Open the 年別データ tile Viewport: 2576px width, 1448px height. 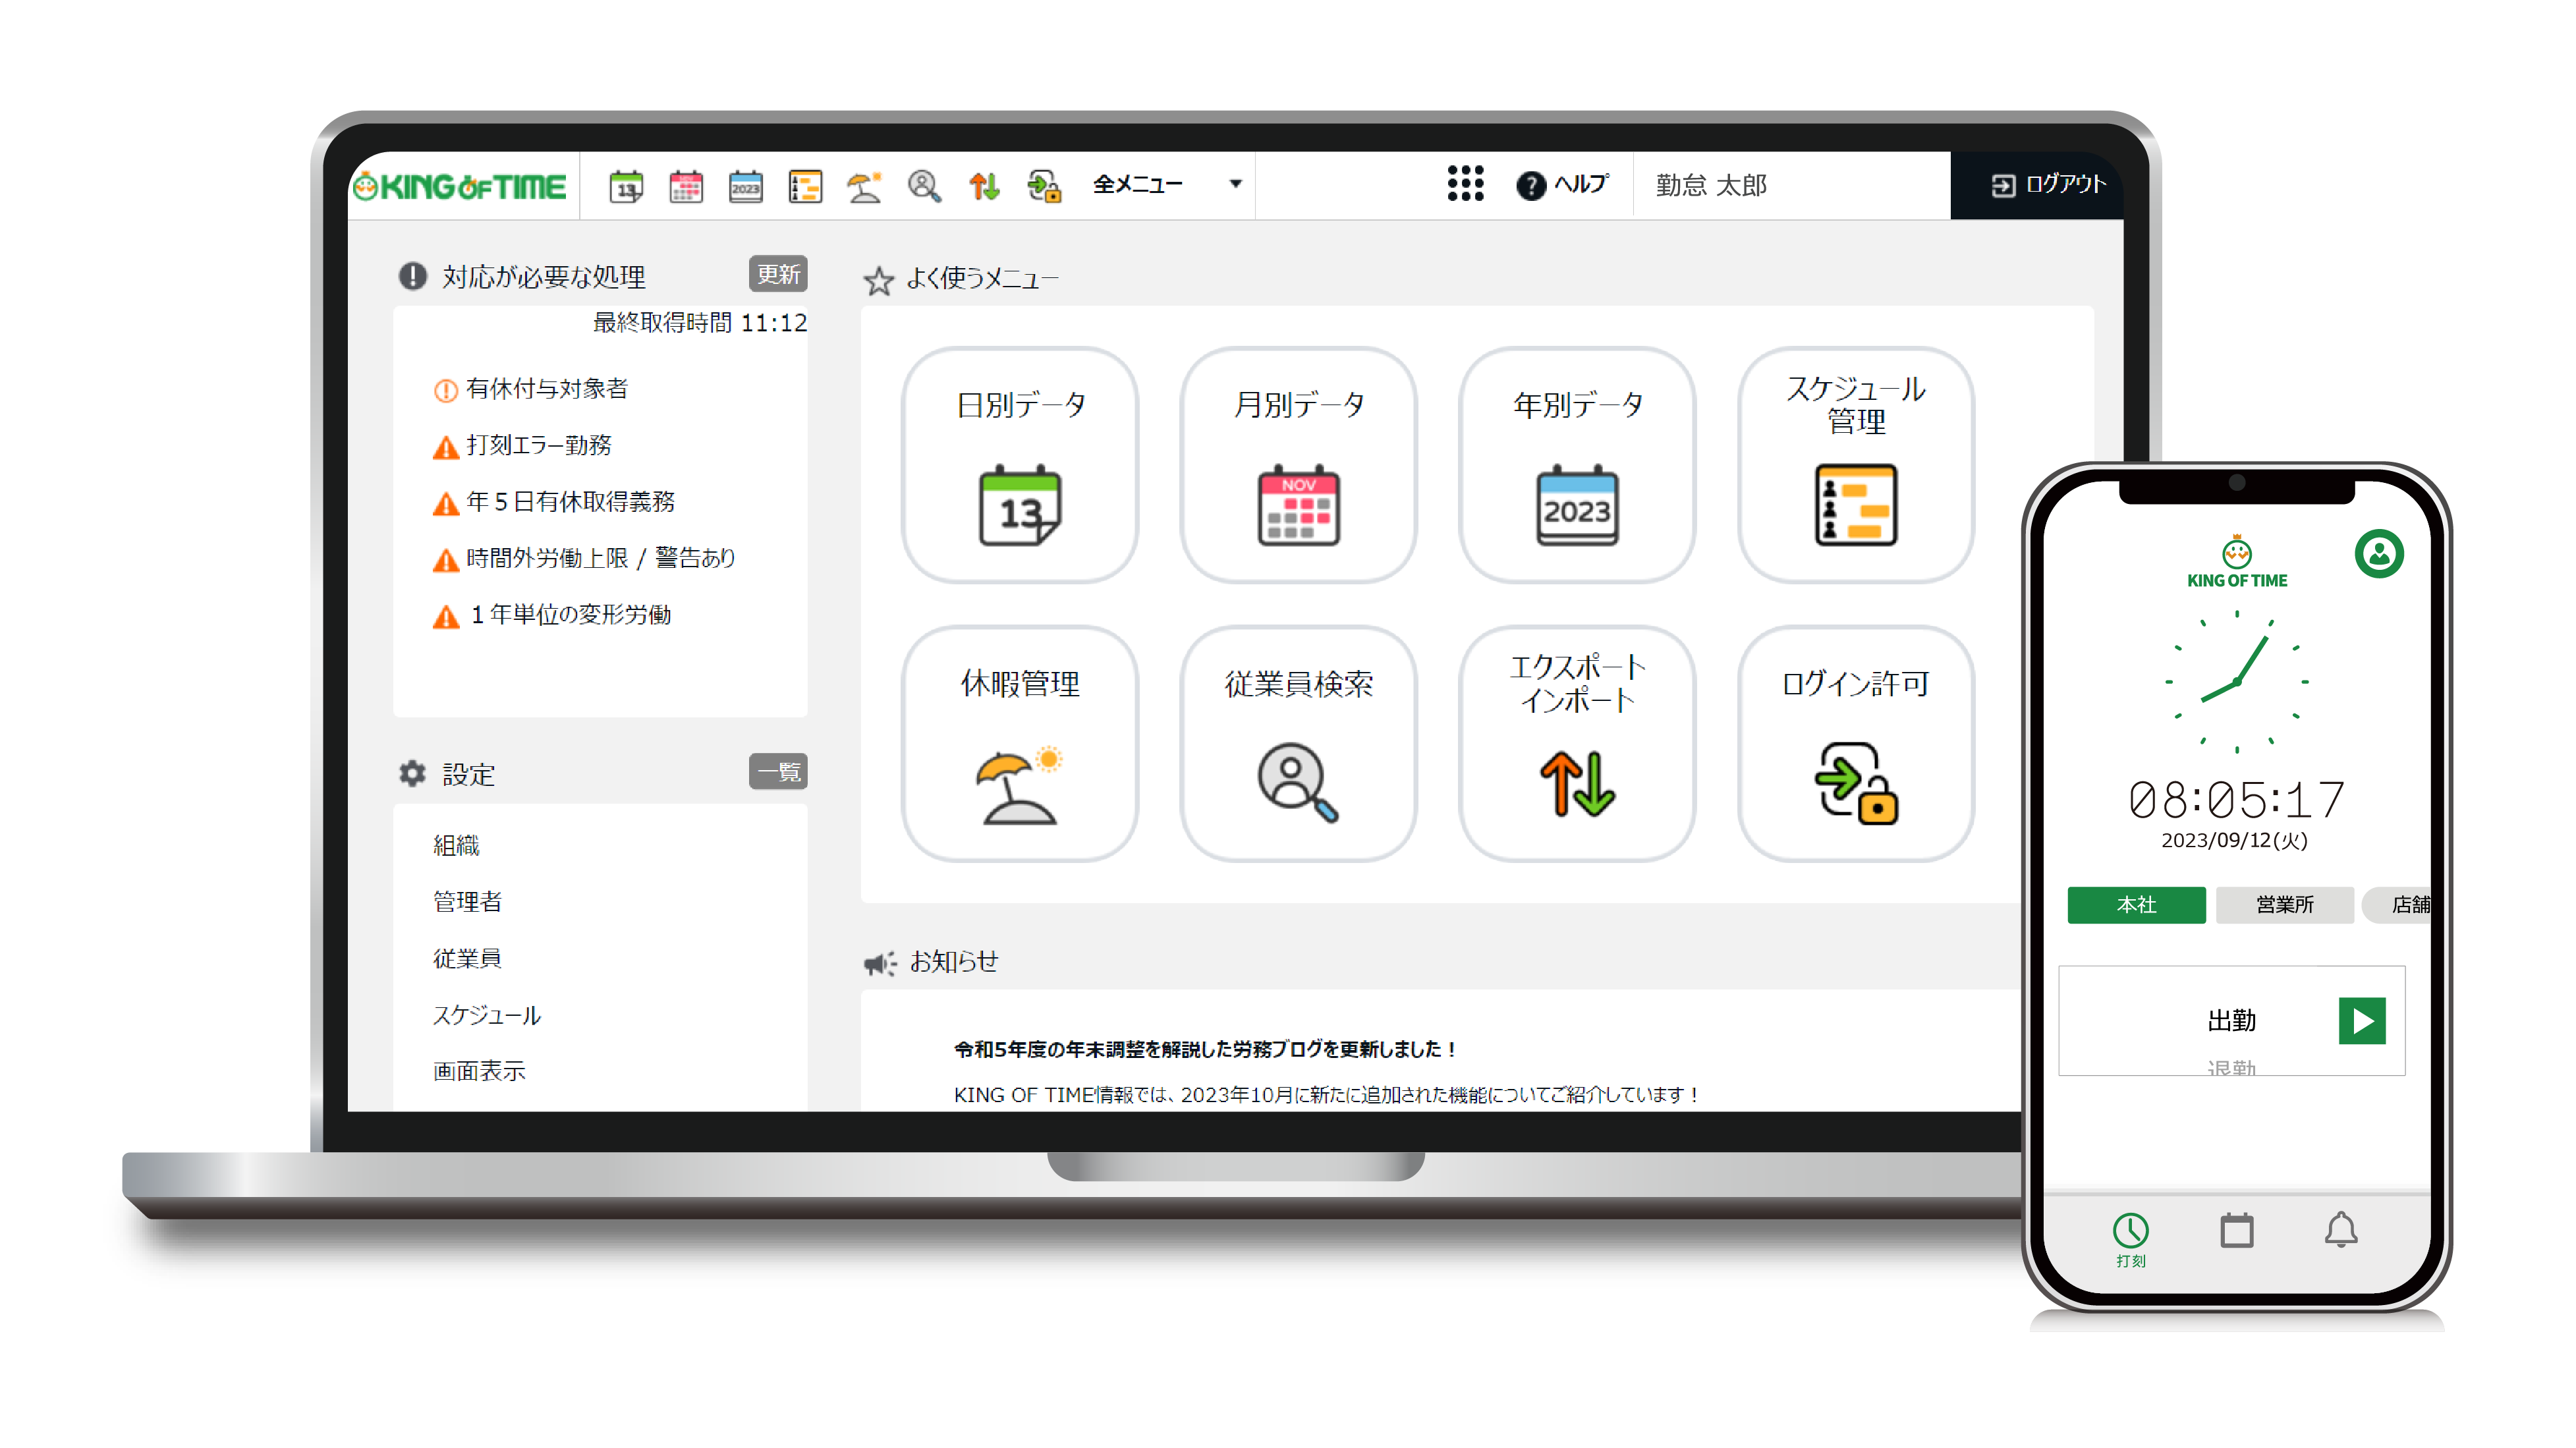pyautogui.click(x=1577, y=465)
